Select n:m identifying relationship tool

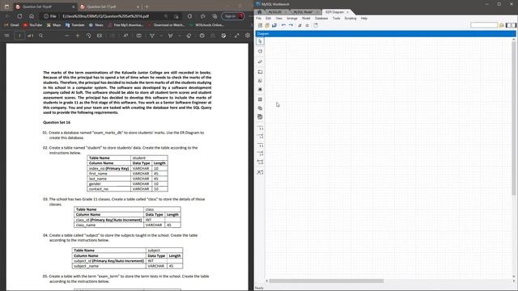(x=260, y=162)
